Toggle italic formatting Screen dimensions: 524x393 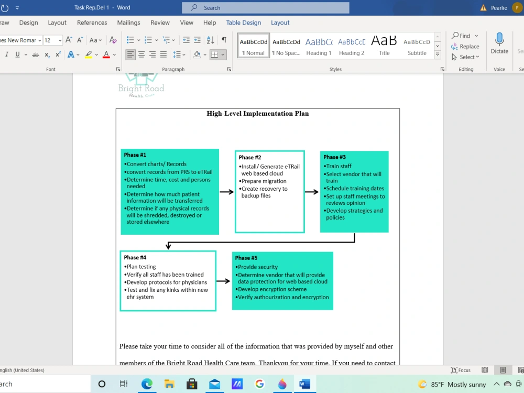tap(7, 54)
